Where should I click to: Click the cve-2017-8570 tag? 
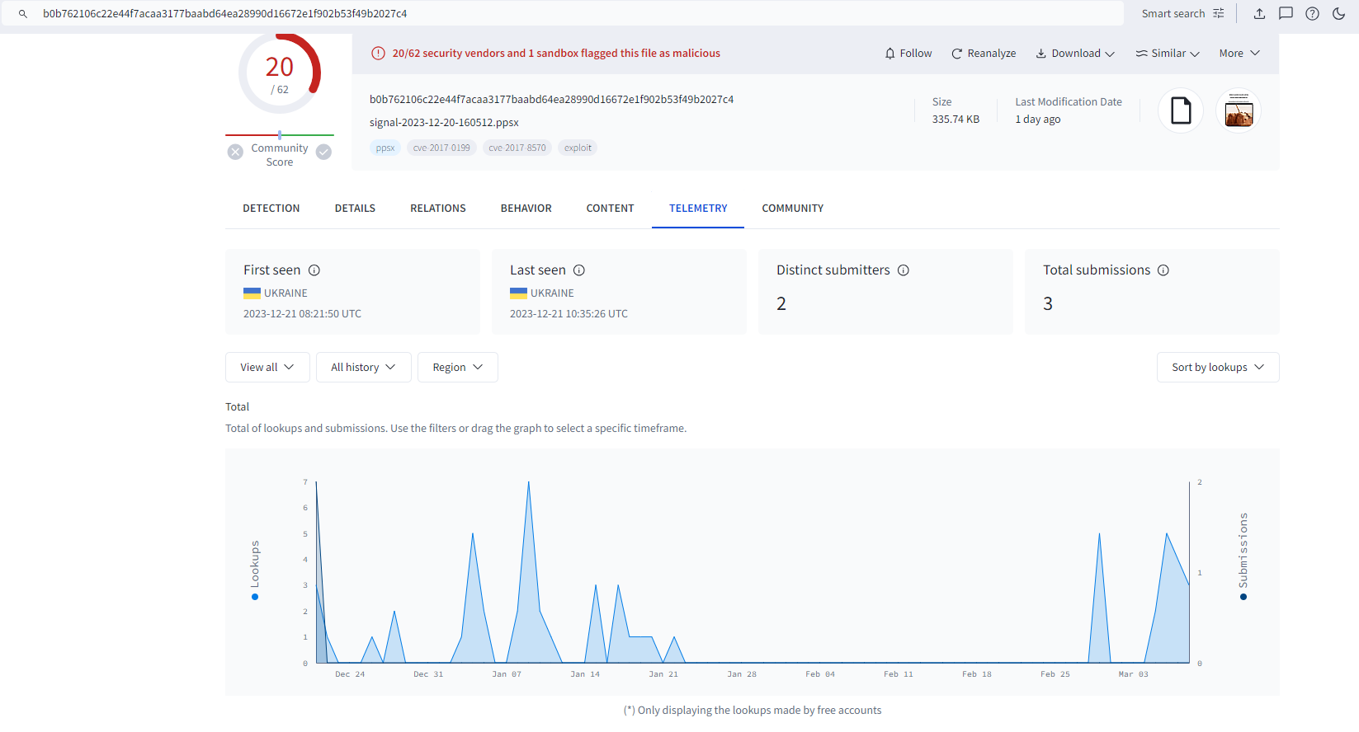[x=517, y=148]
